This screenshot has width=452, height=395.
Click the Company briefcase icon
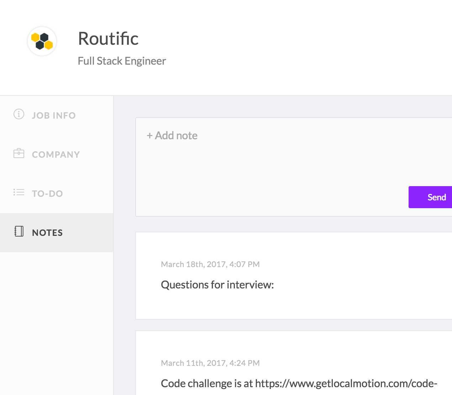19,153
